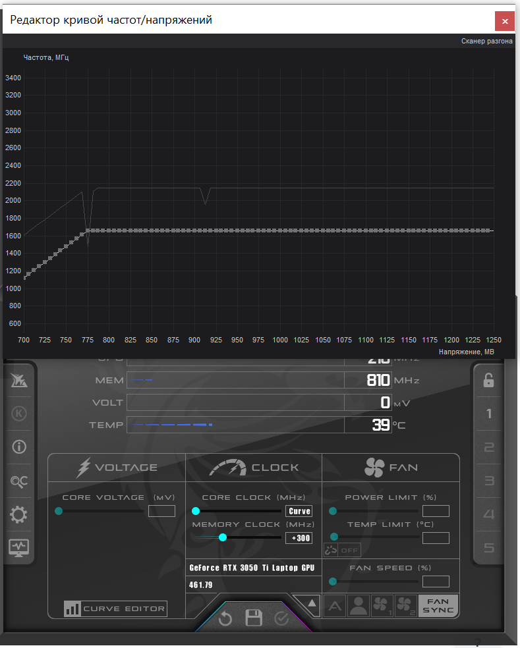Apply settings with the checkmark icon
This screenshot has width=520, height=648.
click(x=281, y=618)
